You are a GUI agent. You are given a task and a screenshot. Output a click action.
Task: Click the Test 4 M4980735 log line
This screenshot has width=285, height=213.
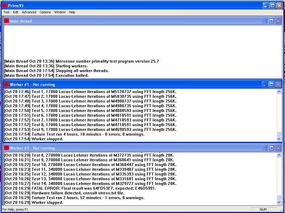[x=90, y=106]
